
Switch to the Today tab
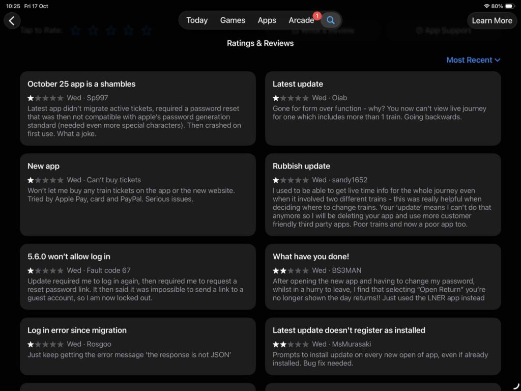(197, 20)
